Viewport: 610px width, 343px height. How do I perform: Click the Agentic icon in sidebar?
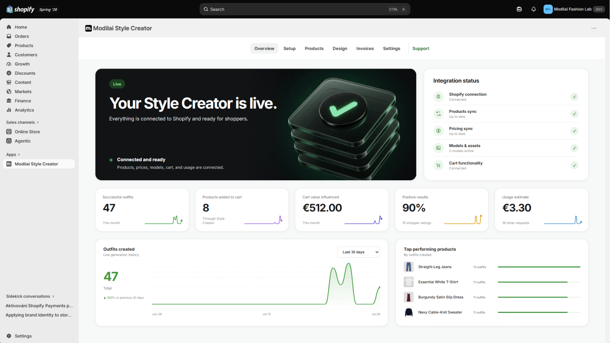(9, 141)
